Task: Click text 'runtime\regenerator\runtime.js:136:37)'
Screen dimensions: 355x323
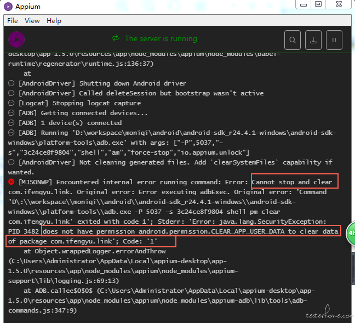Action: (x=81, y=64)
